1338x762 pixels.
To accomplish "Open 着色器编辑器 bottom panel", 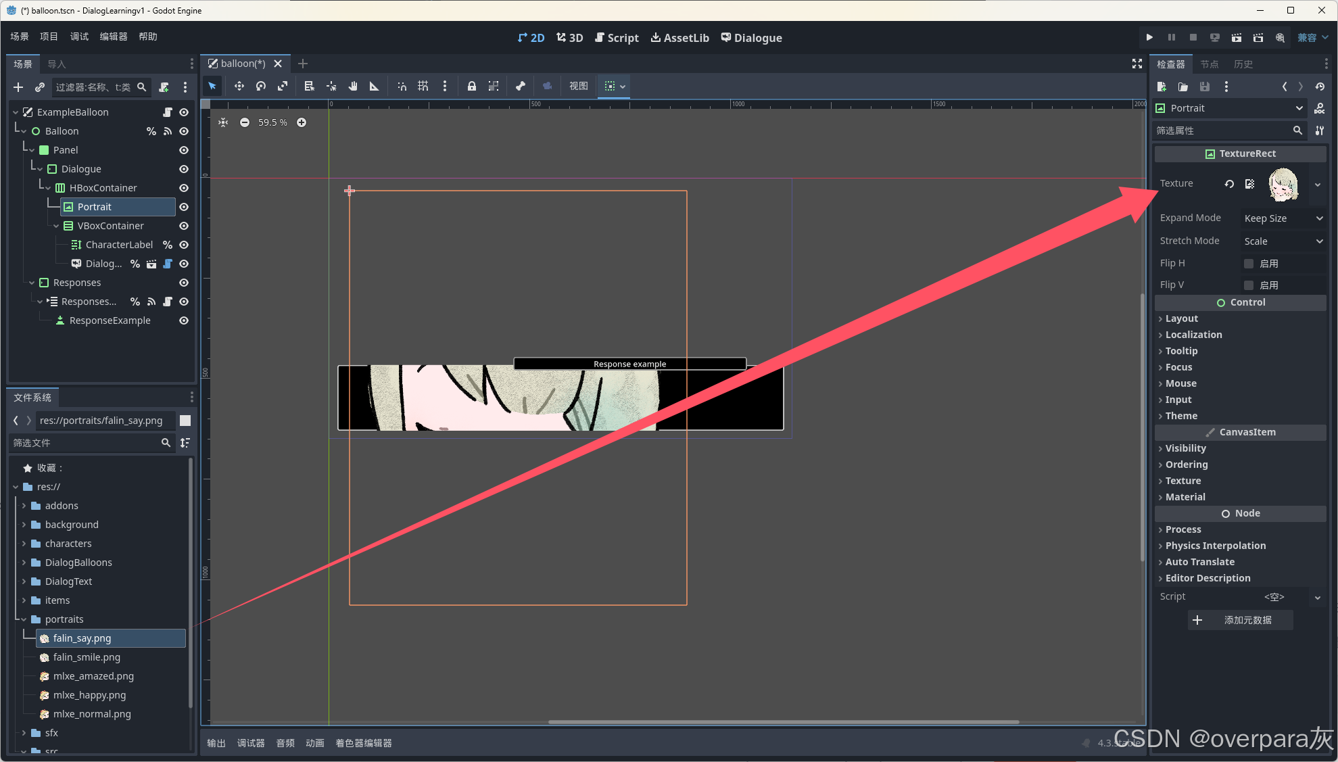I will (x=364, y=743).
